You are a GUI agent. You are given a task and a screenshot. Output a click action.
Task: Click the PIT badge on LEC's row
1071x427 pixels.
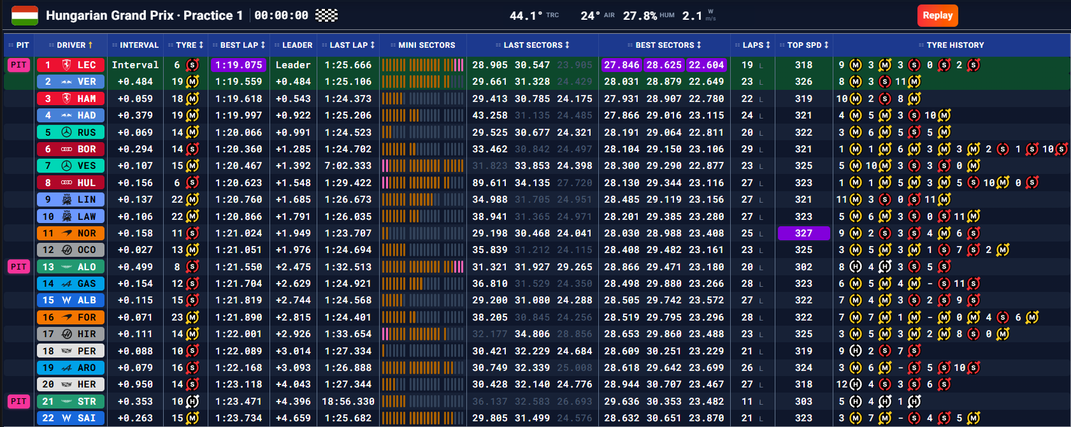pos(18,65)
